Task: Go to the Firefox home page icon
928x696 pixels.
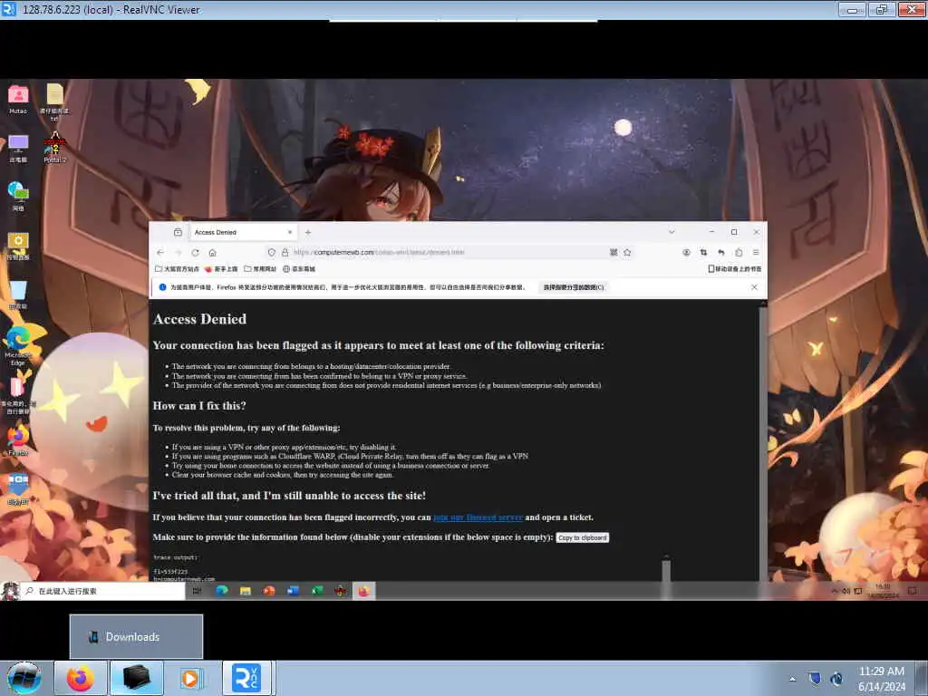Action: [x=212, y=252]
